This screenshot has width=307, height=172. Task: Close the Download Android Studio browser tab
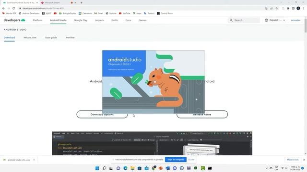37,3
